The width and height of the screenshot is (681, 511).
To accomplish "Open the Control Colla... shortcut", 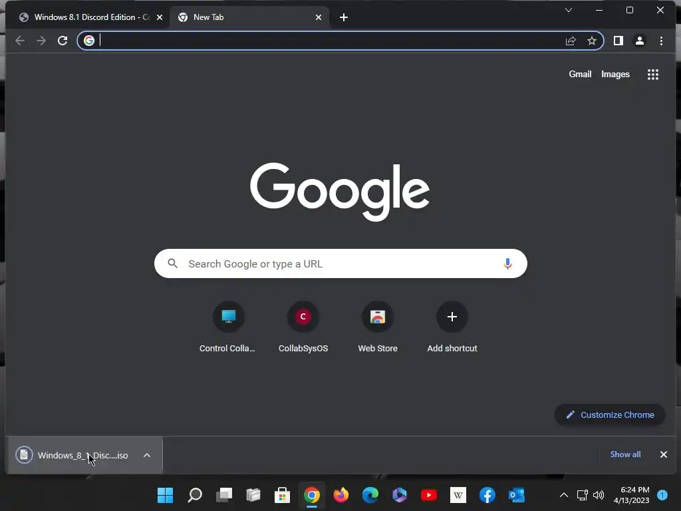I will tap(228, 327).
